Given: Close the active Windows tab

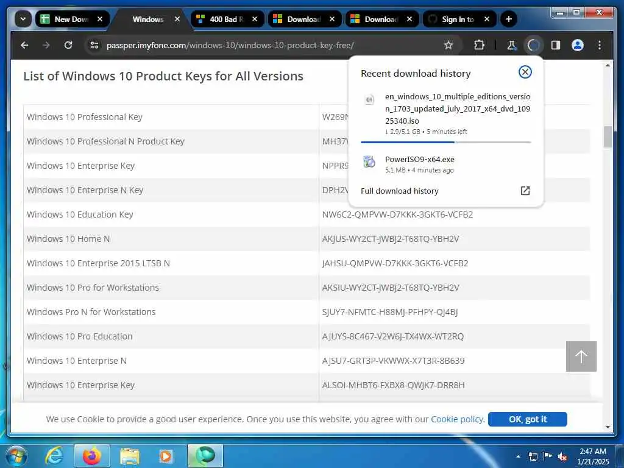Looking at the screenshot, I should [x=177, y=19].
